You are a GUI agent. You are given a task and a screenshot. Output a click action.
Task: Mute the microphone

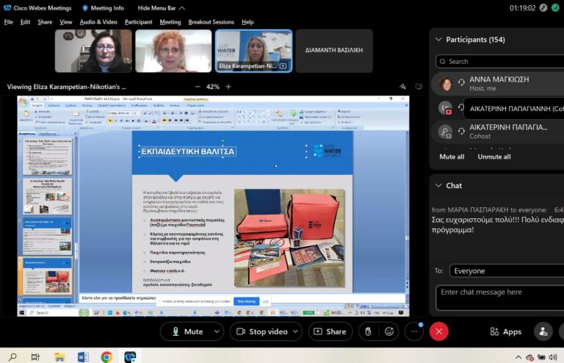(187, 331)
